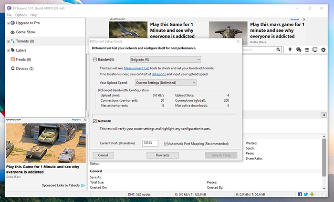Click the D: 0.0 kB/s download status entry
The height and width of the screenshot is (202, 334).
(x=190, y=194)
